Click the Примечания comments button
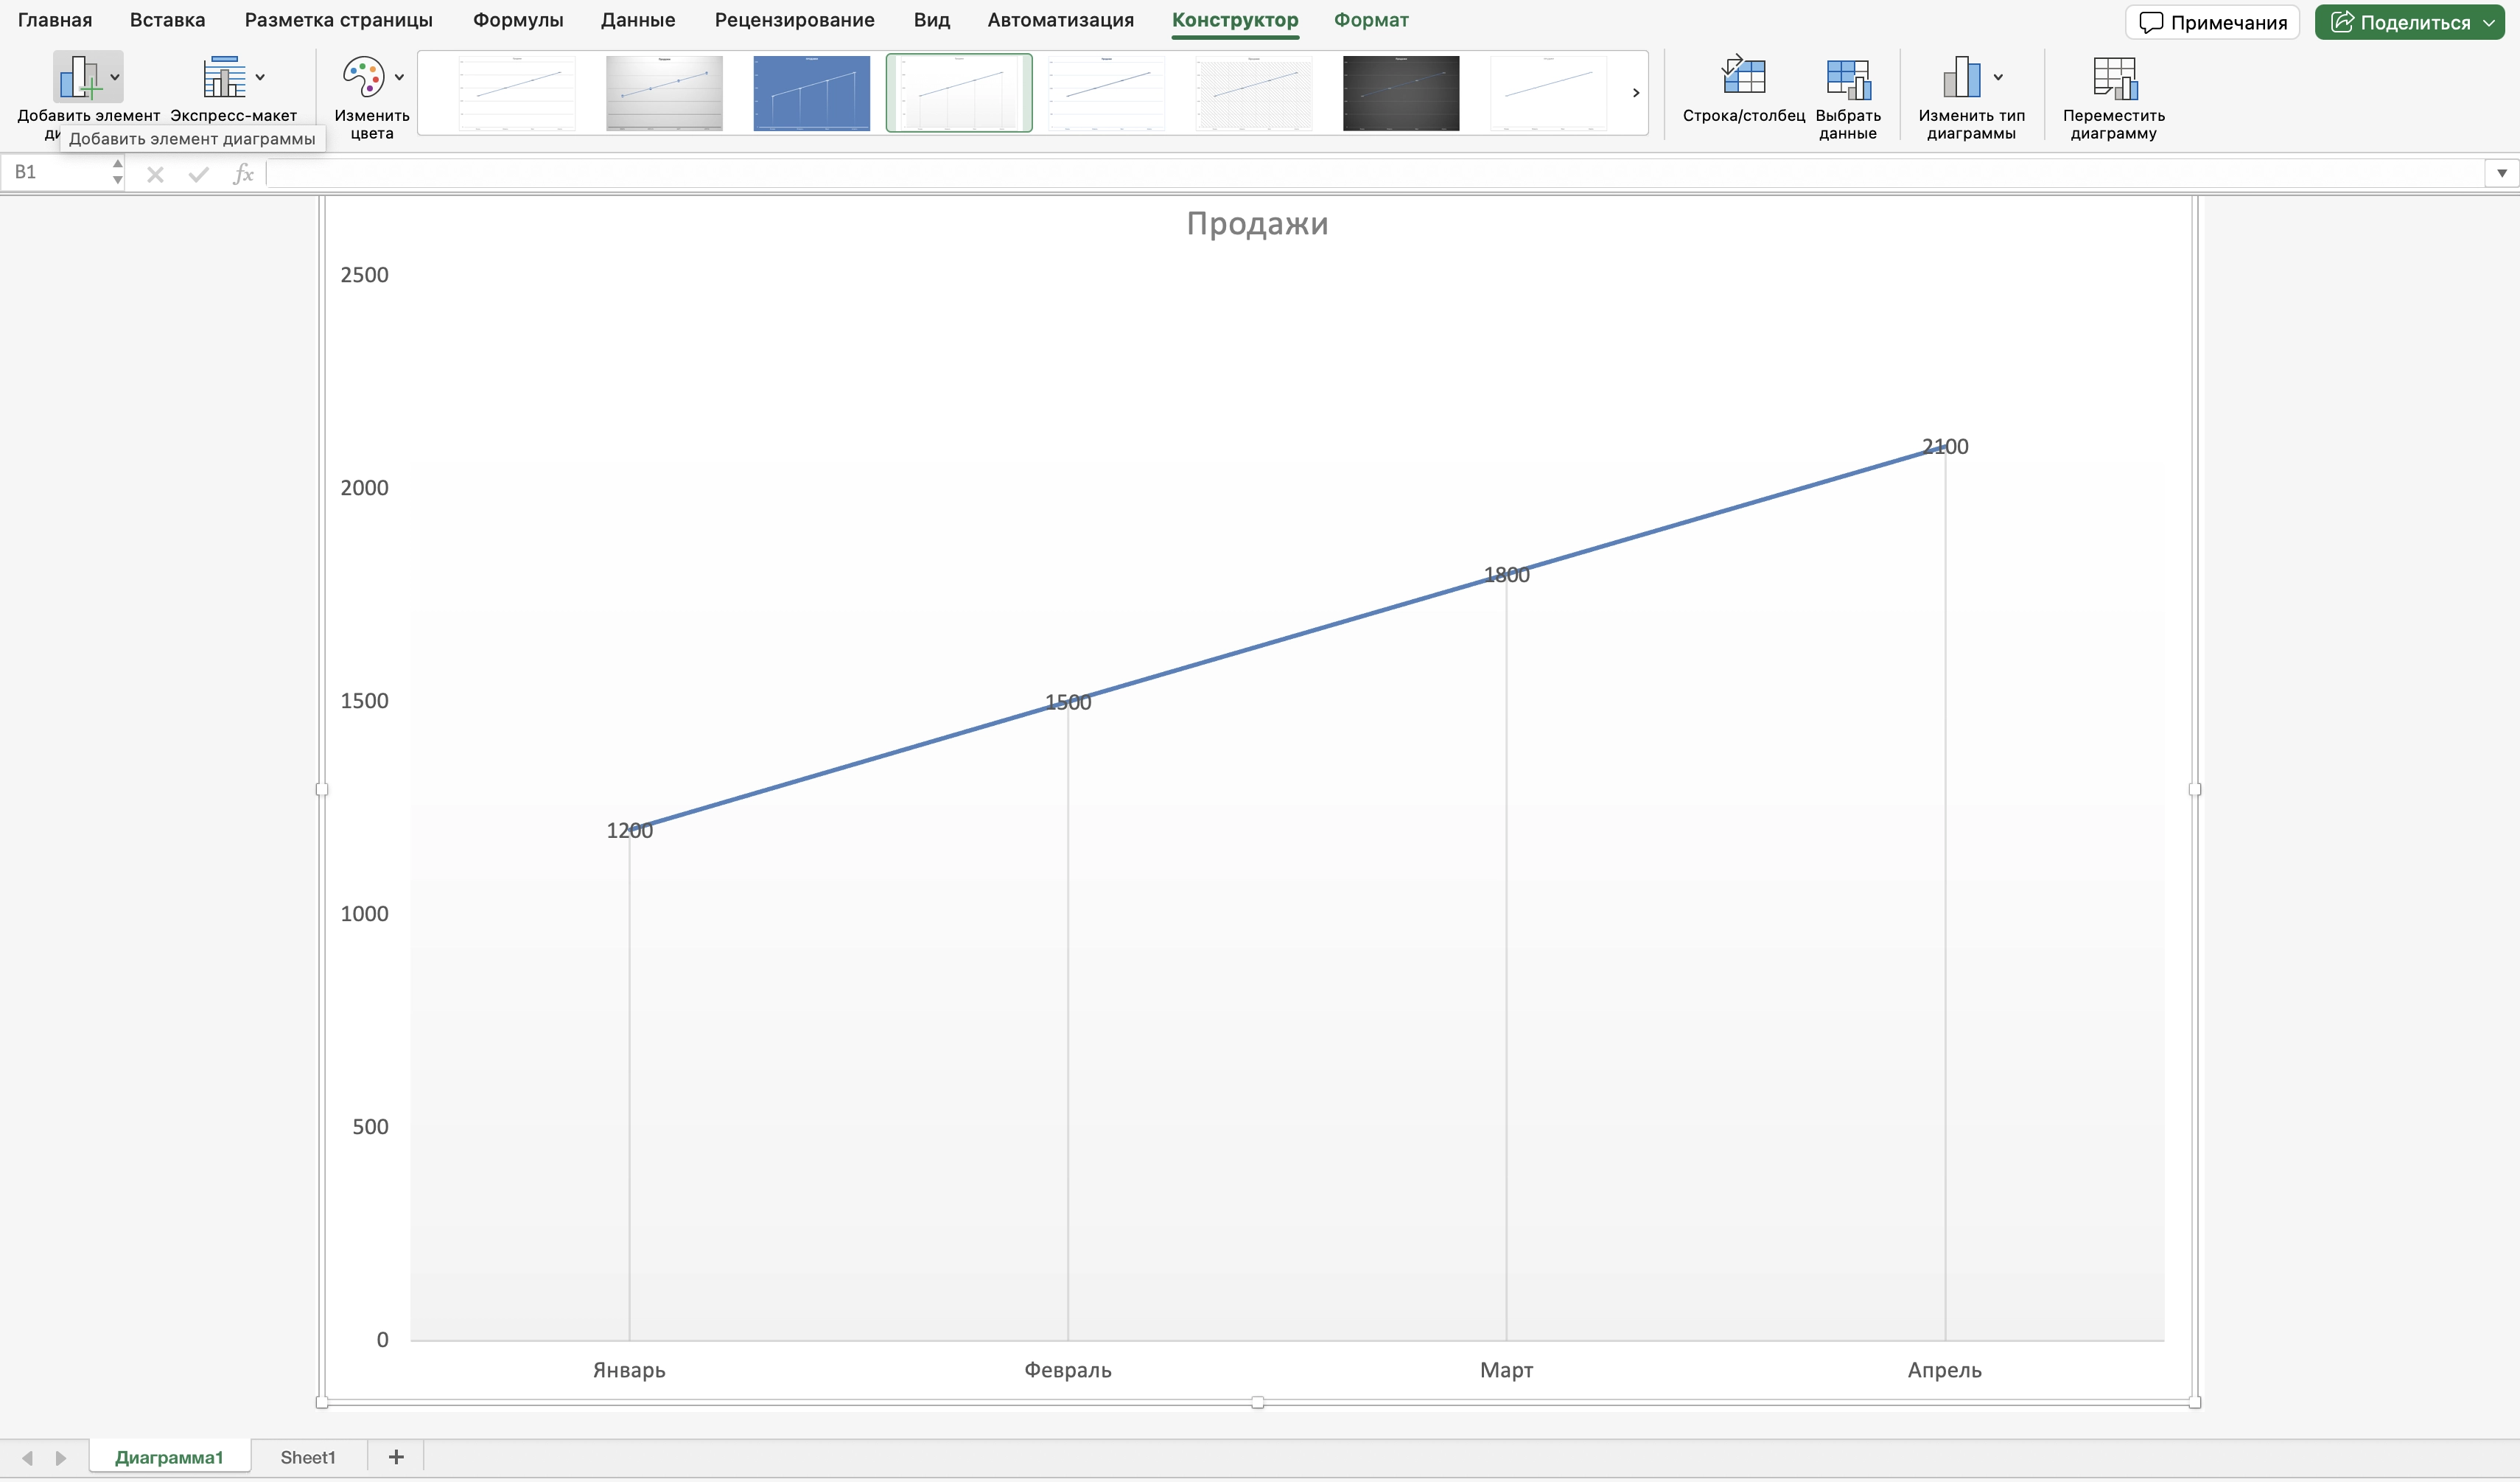The height and width of the screenshot is (1482, 2520). tap(2211, 22)
